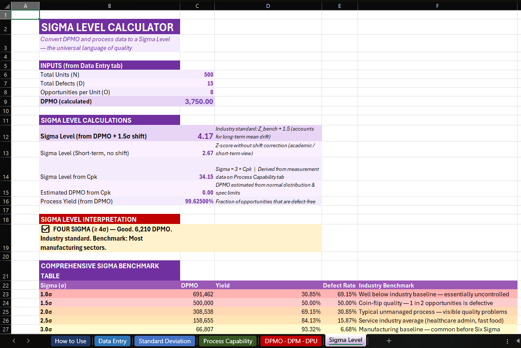Open the DPMO · DPM · DPU tab
Screen dimensions: 521x348
291,341
